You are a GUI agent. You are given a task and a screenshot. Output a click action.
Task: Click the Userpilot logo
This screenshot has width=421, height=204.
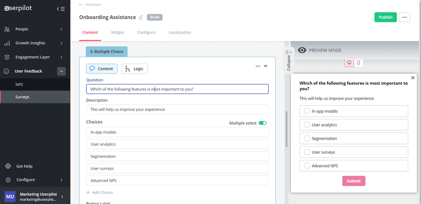pos(18,8)
